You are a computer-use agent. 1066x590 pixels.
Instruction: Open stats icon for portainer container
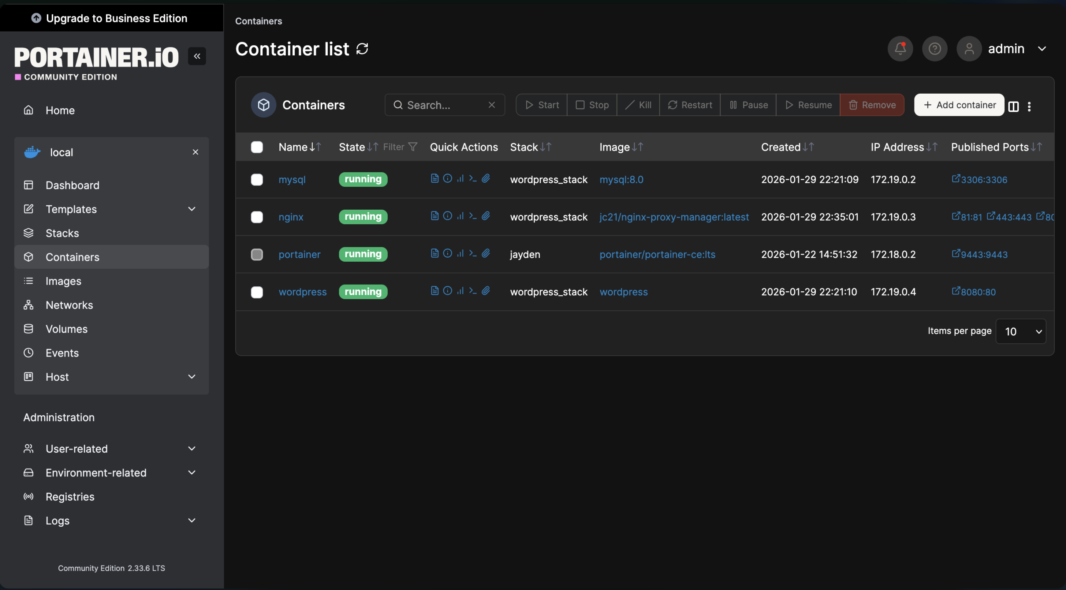pos(460,253)
